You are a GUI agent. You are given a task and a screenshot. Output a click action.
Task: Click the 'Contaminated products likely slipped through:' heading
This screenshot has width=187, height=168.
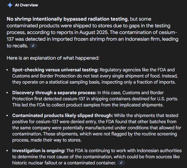tap(63, 116)
